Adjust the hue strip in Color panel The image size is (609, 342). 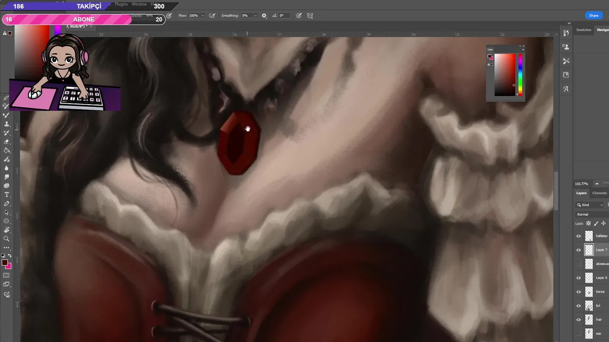(520, 75)
